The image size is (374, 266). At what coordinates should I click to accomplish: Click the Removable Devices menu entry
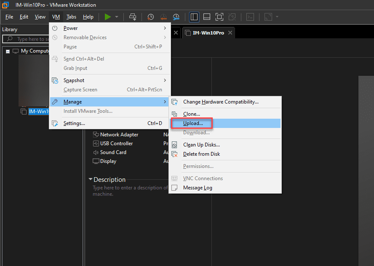coord(110,37)
